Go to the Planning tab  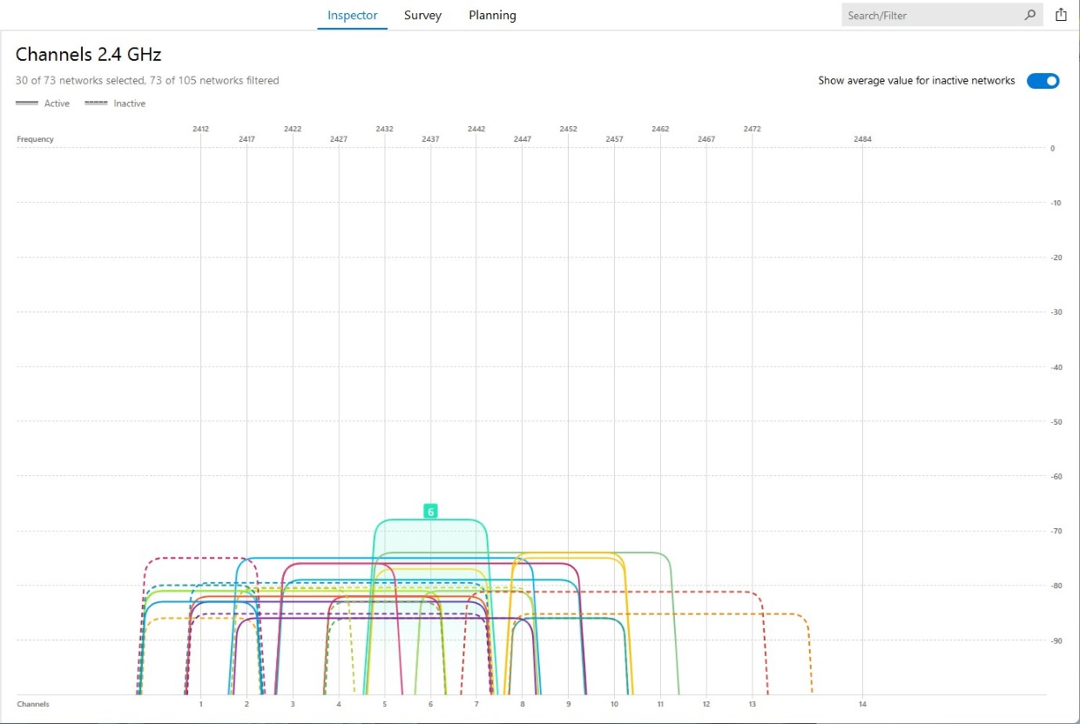[x=492, y=16]
